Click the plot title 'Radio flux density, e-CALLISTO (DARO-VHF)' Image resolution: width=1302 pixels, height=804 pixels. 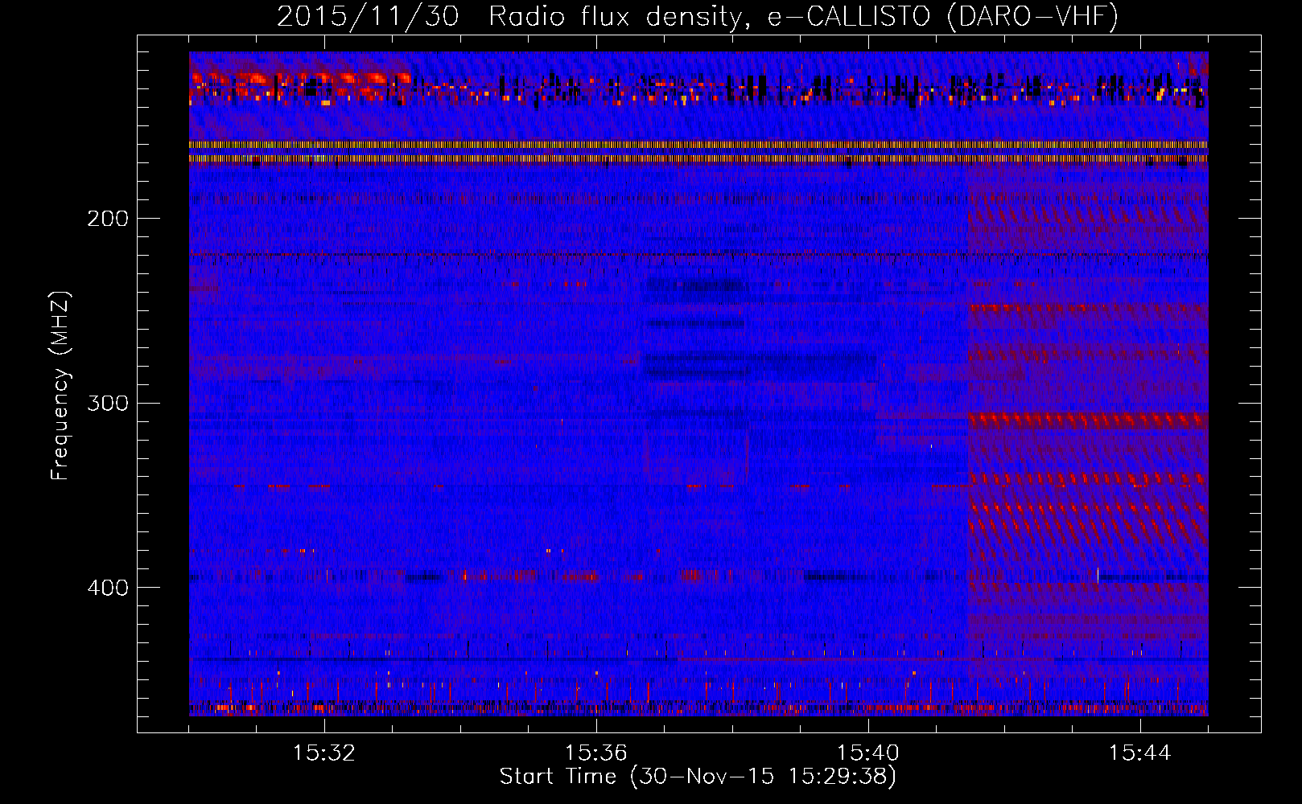pos(804,17)
